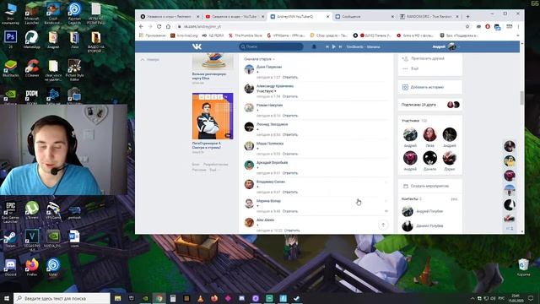Click the Windows taskbar search box
This screenshot has width=540, height=304.
62,298
